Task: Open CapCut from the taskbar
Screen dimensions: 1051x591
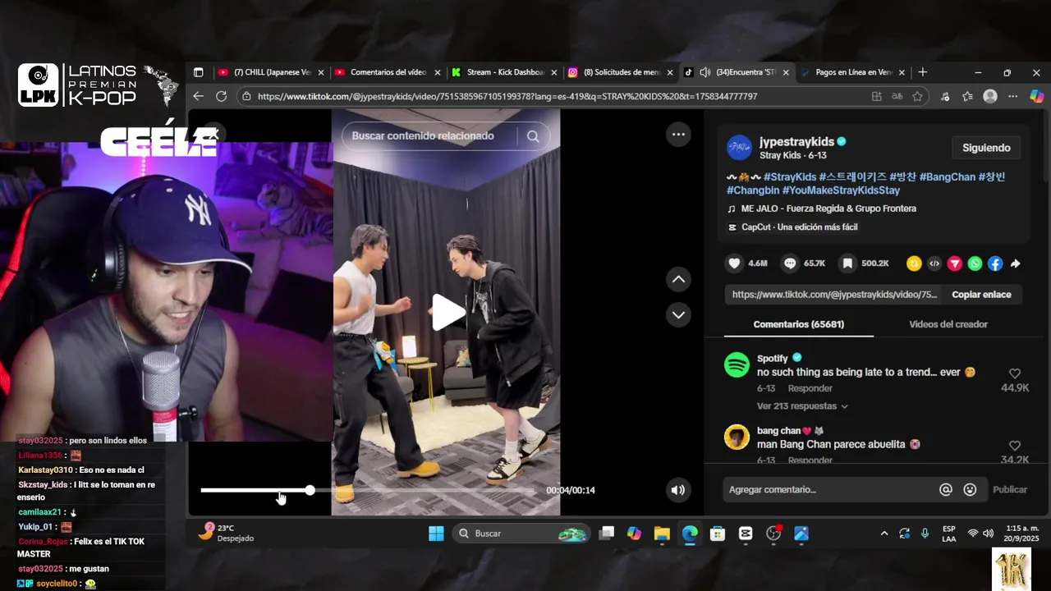Action: (746, 534)
